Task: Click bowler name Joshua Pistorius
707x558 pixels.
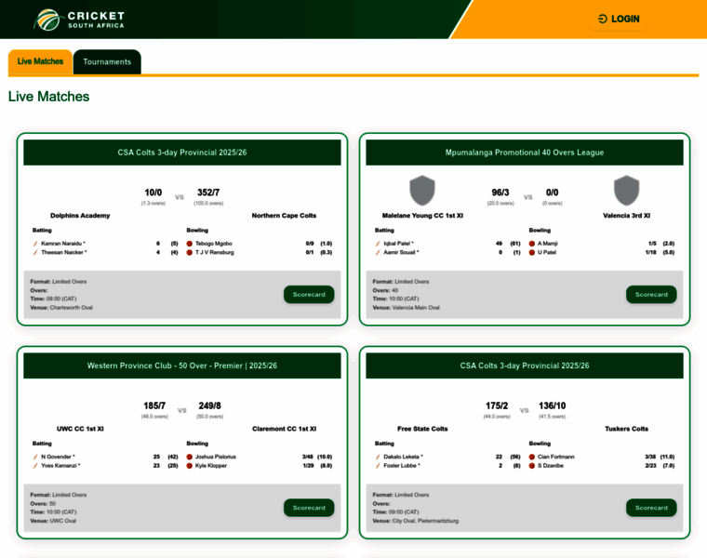Action: tap(216, 457)
